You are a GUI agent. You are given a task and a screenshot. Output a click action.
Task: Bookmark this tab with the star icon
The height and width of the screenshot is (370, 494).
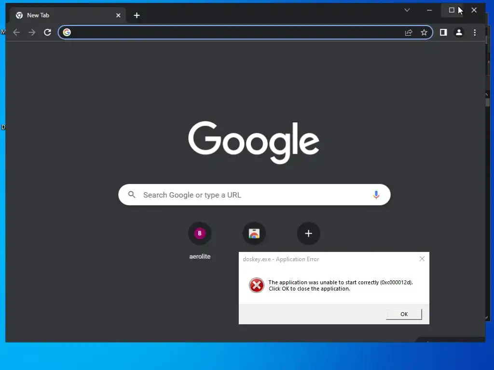(x=424, y=32)
